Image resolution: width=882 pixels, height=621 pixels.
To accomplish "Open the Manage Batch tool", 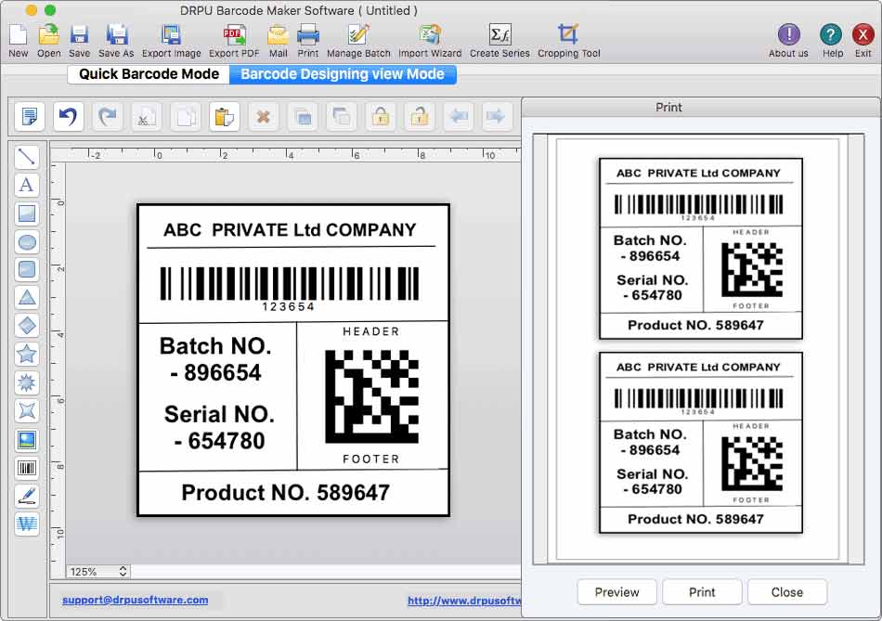I will pos(358,41).
